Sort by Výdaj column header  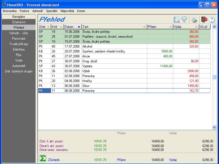click(x=186, y=27)
